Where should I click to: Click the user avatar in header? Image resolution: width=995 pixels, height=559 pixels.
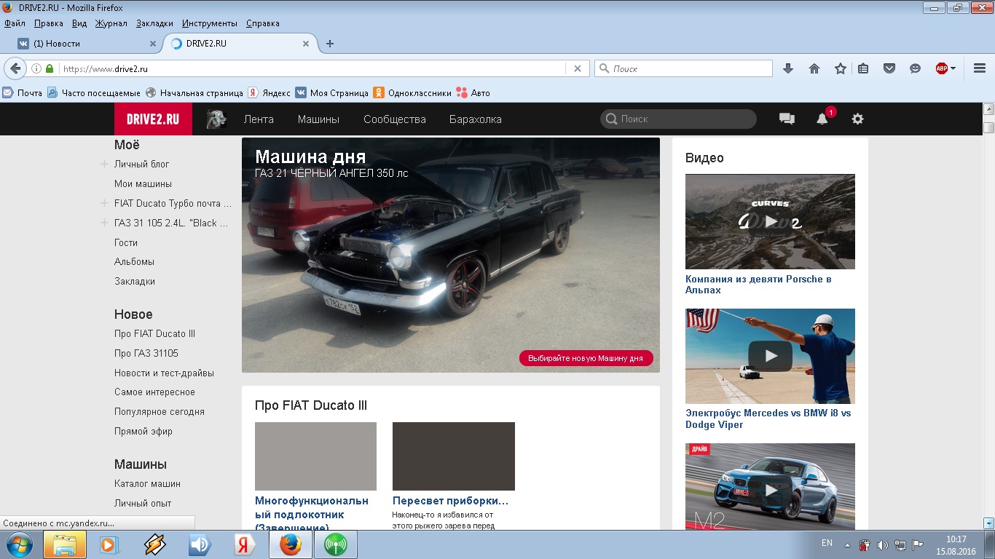(216, 119)
